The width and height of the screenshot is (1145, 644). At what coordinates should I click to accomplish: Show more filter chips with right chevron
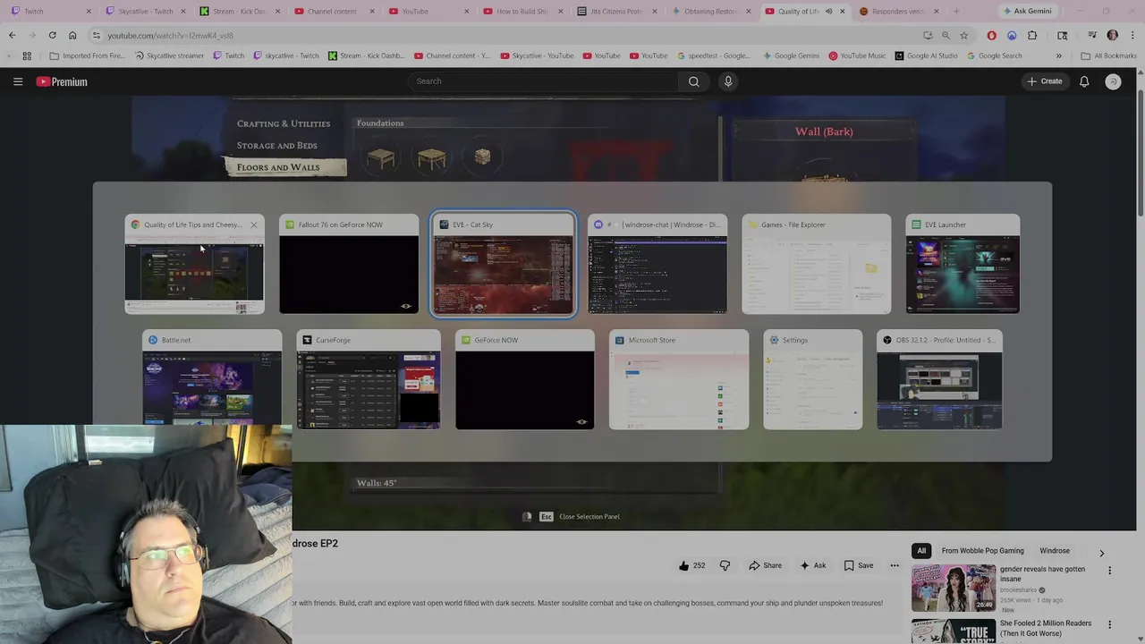[x=1101, y=553]
